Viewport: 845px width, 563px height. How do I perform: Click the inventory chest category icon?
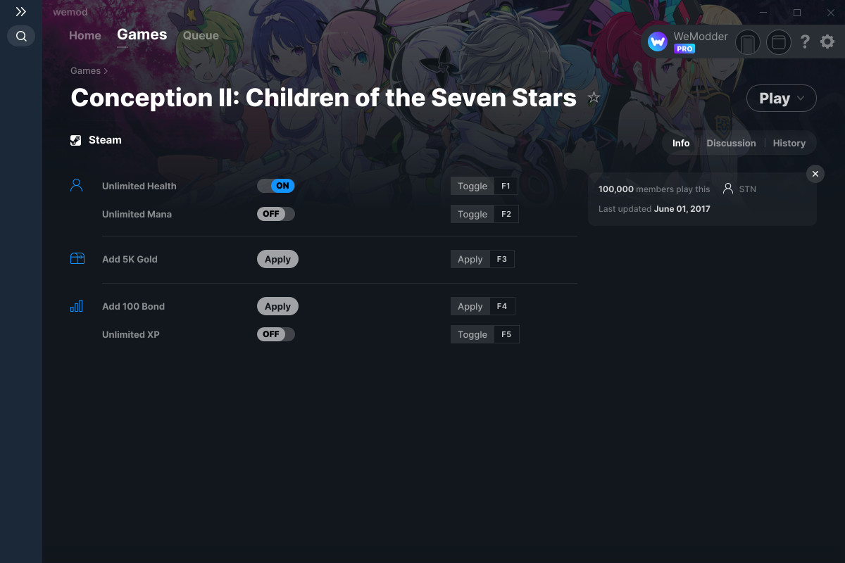tap(77, 258)
